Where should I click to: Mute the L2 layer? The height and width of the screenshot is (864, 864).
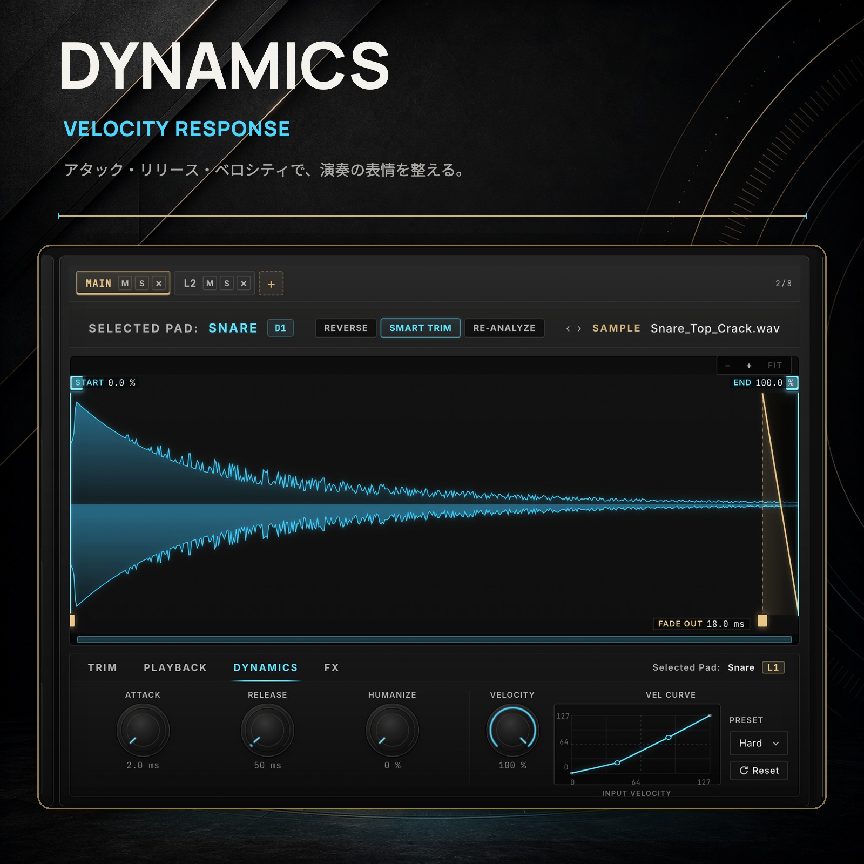coord(210,283)
